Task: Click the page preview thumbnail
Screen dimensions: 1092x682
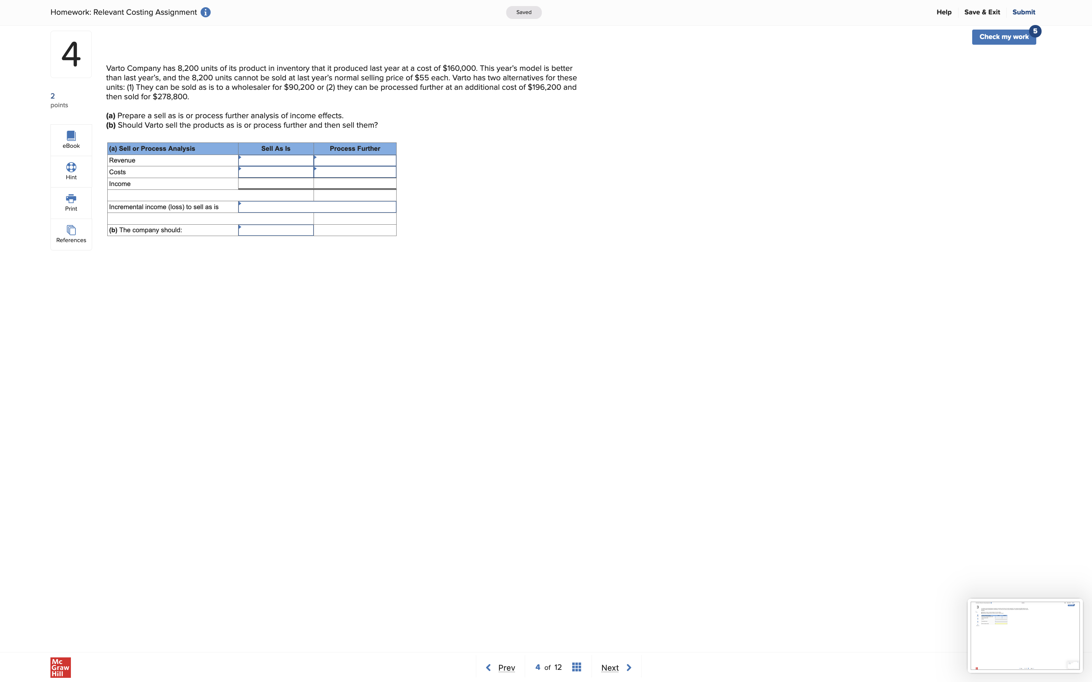Action: point(1025,635)
